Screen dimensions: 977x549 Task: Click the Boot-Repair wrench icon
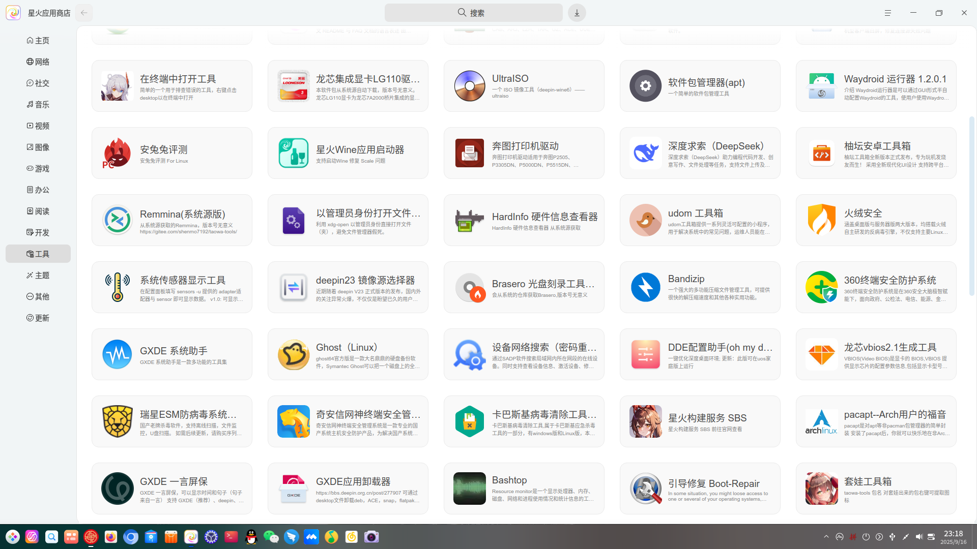(645, 489)
